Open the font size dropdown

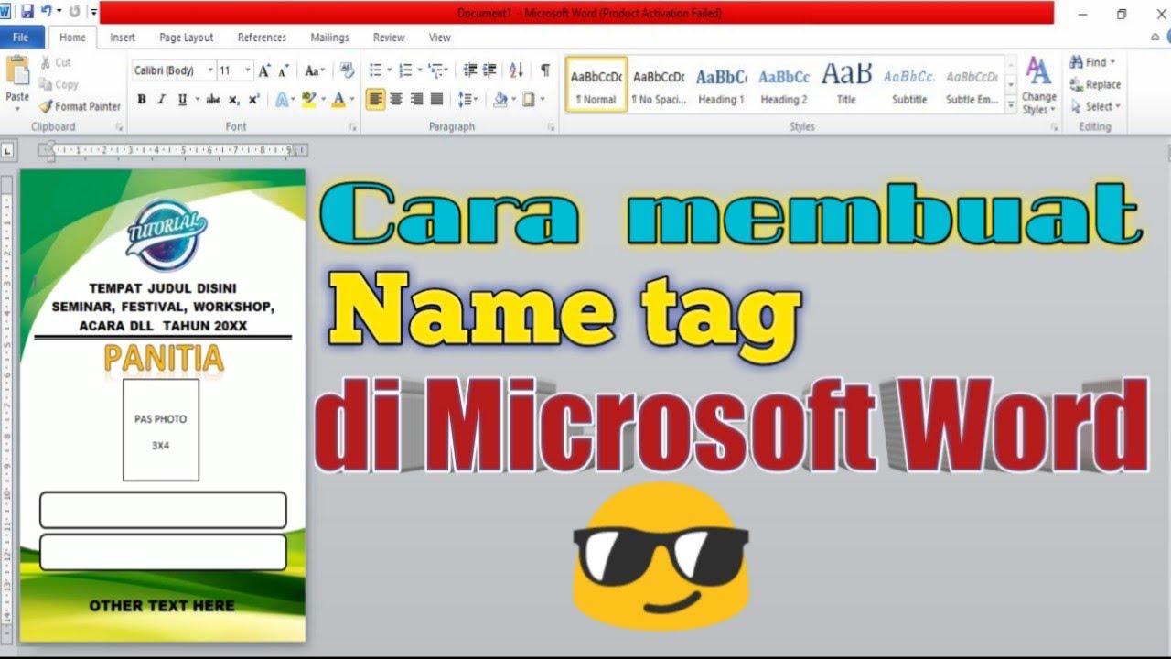tap(249, 70)
